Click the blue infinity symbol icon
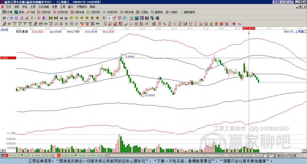Viewport: 307px width, 164px height. (x=240, y=24)
